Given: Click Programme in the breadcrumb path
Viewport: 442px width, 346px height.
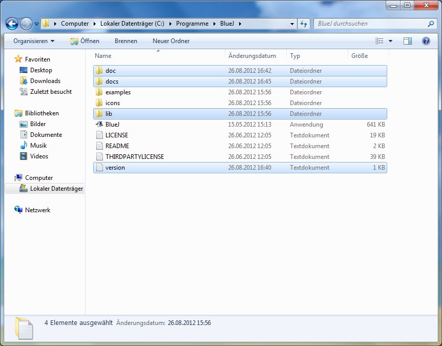Looking at the screenshot, I should point(192,24).
